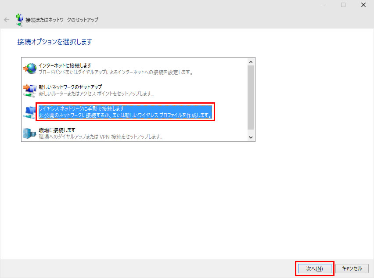Choose 職場に接続します option
Viewport: 374px width, 278px height.
[x=57, y=130]
